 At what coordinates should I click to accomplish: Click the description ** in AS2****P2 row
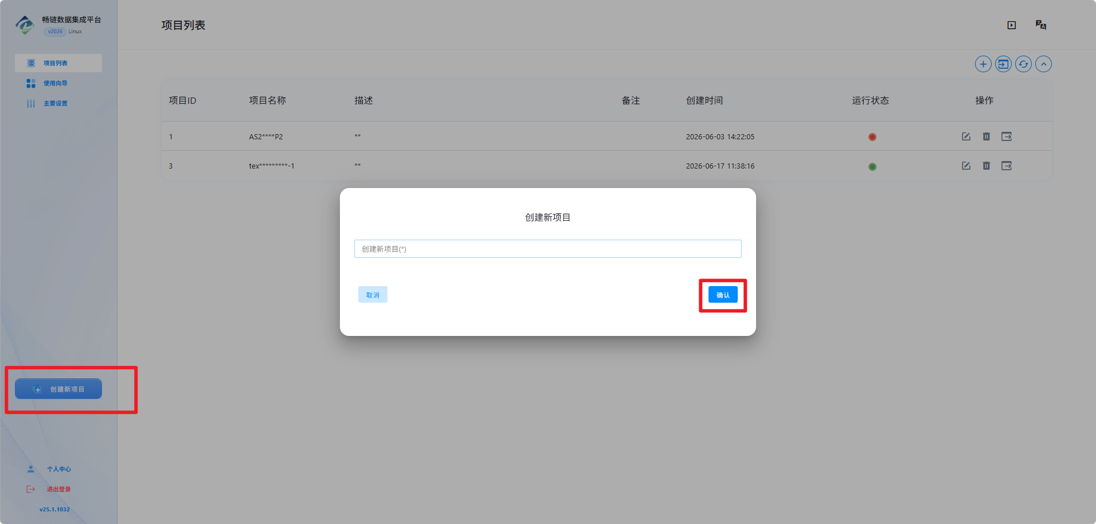[358, 136]
